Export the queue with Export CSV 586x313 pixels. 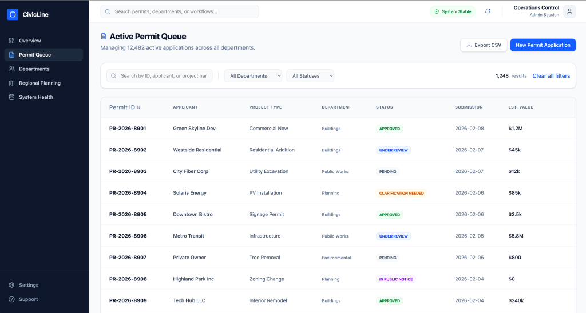coord(484,45)
